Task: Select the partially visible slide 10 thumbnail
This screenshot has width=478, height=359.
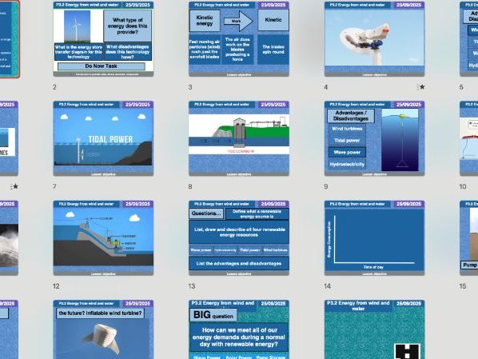Action: point(469,138)
